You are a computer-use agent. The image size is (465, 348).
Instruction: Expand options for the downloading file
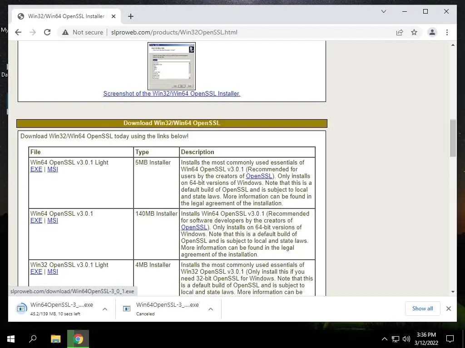coord(105,309)
